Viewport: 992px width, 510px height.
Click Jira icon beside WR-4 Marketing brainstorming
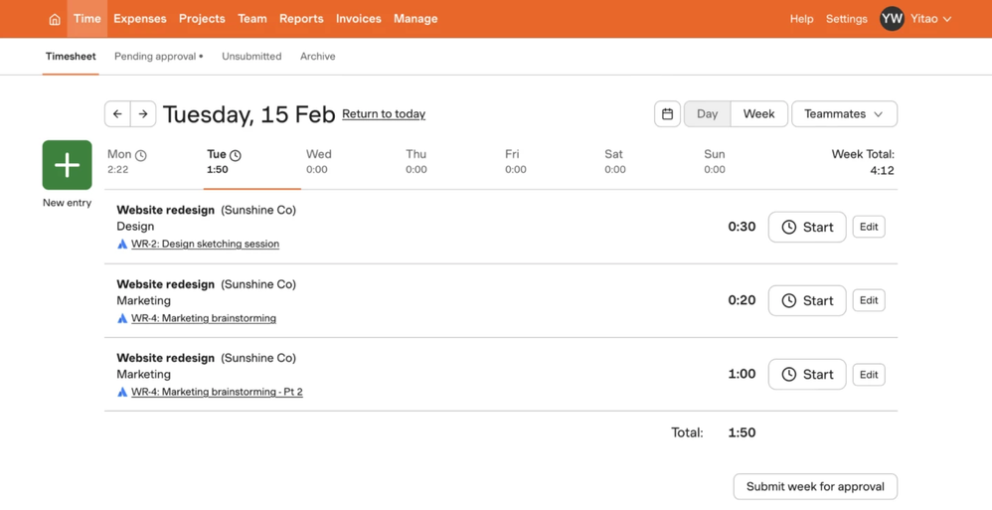pyautogui.click(x=122, y=318)
